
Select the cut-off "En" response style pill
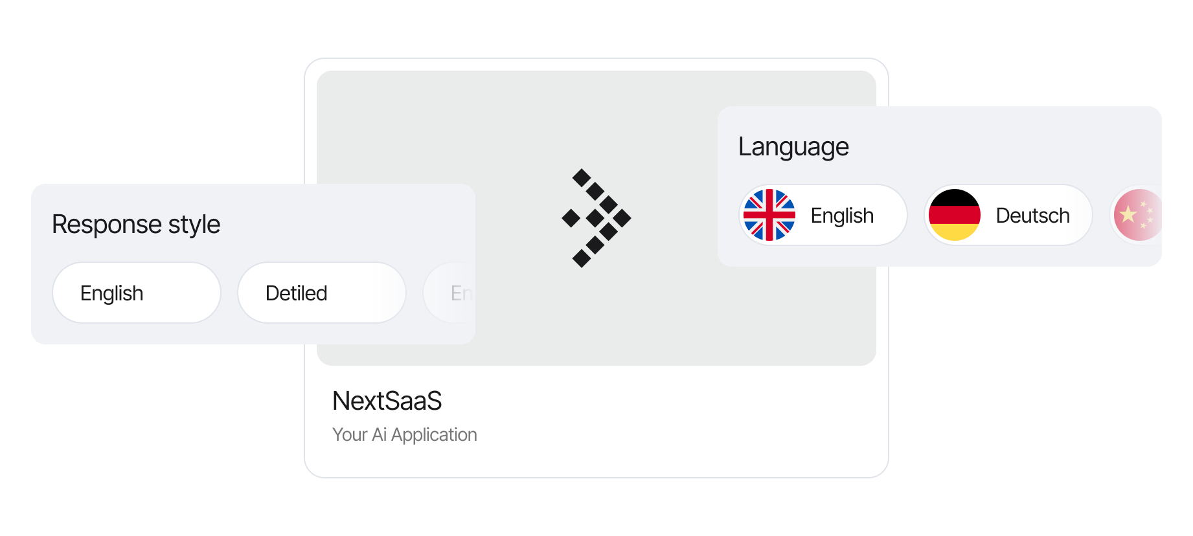453,293
